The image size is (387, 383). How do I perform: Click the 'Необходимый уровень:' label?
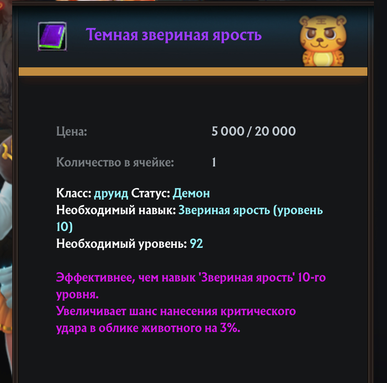pos(122,244)
